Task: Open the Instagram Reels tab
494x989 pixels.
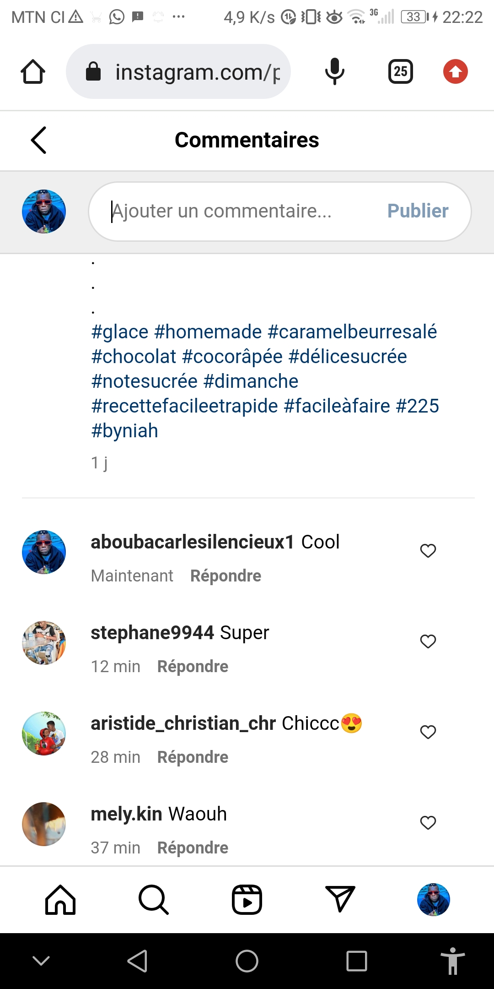Action: click(x=247, y=900)
